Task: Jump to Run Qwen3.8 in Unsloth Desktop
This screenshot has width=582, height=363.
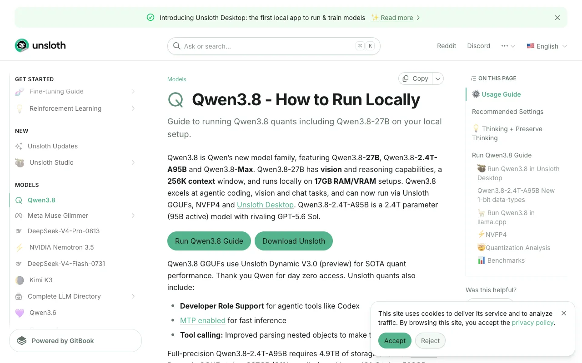Action: (518, 173)
